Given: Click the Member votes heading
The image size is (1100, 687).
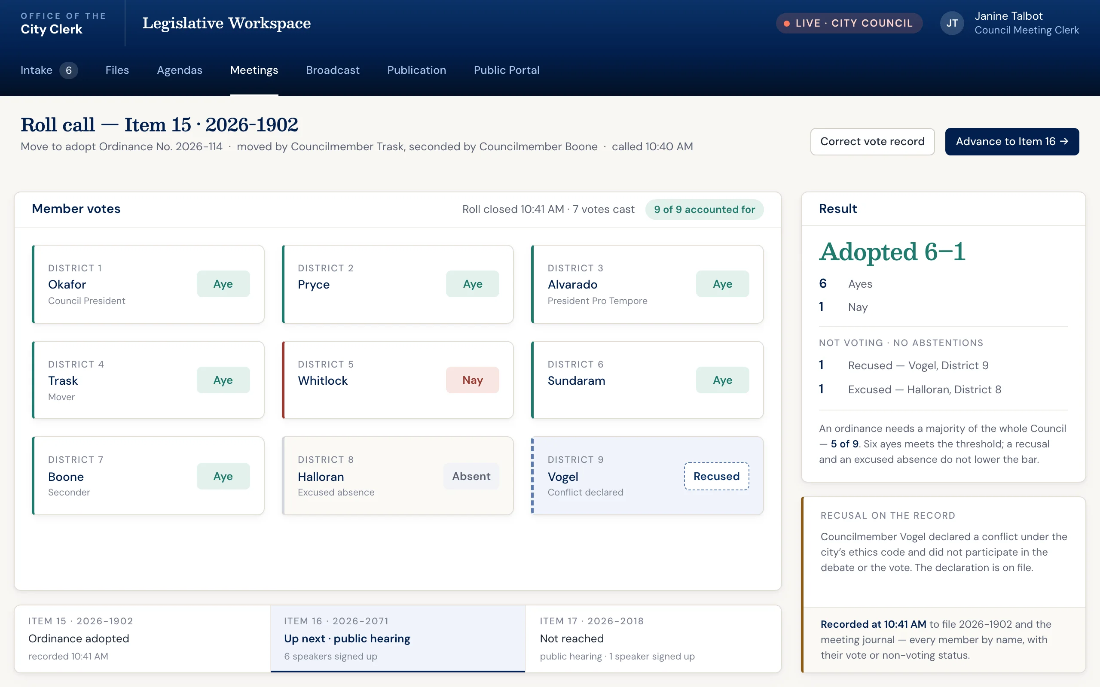Looking at the screenshot, I should point(76,209).
